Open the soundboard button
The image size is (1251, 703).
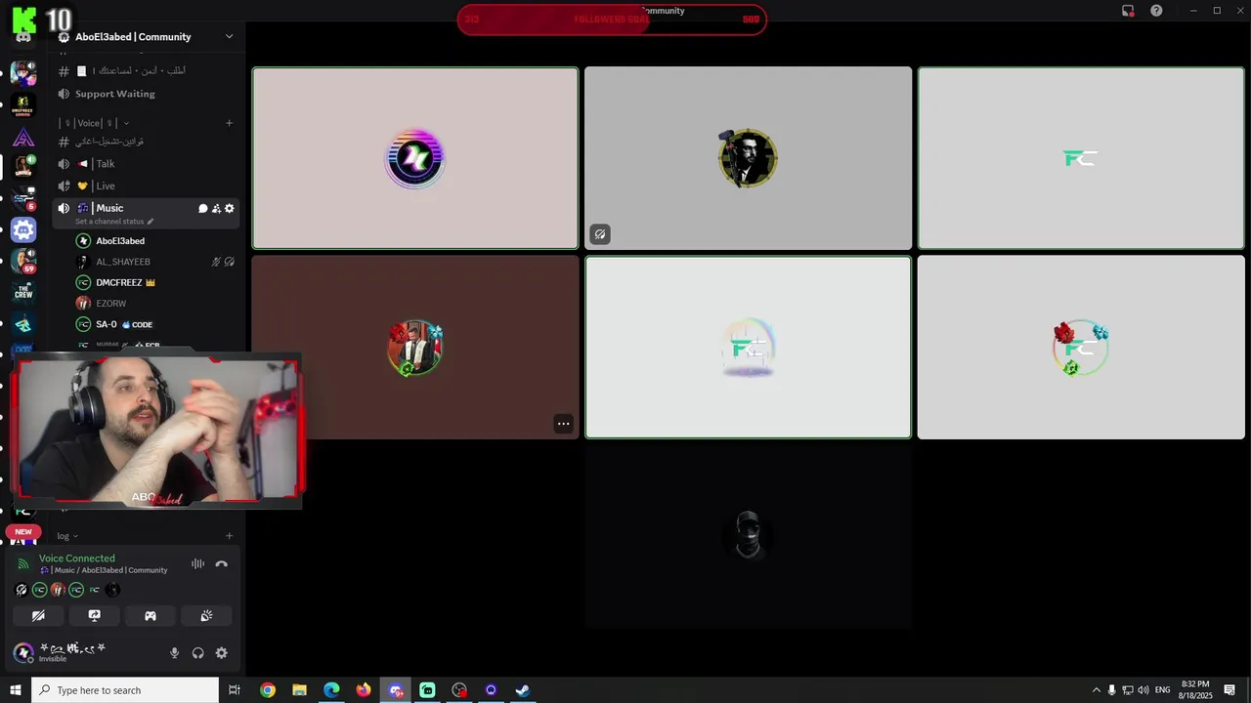tap(206, 616)
